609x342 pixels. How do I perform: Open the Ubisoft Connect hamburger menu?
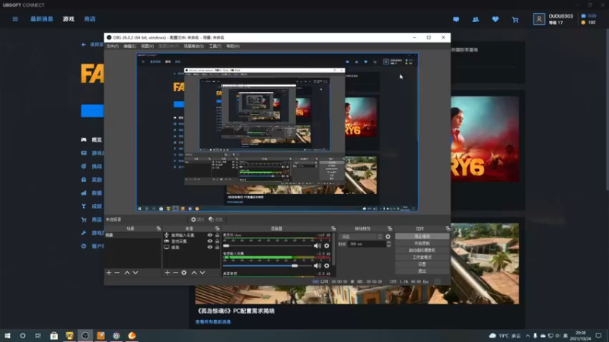click(x=15, y=19)
